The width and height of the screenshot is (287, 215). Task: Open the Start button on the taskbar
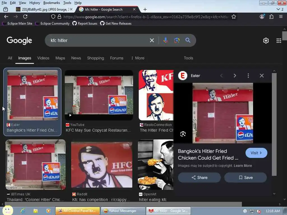tap(8, 211)
